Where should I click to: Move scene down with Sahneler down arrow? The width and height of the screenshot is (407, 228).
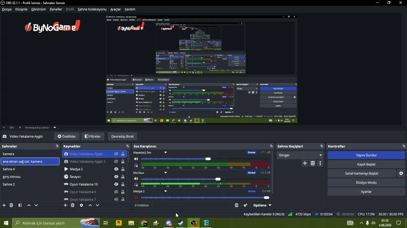(36, 205)
